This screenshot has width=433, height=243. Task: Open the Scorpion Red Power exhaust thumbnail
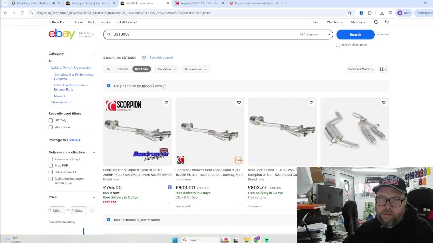[x=137, y=132]
